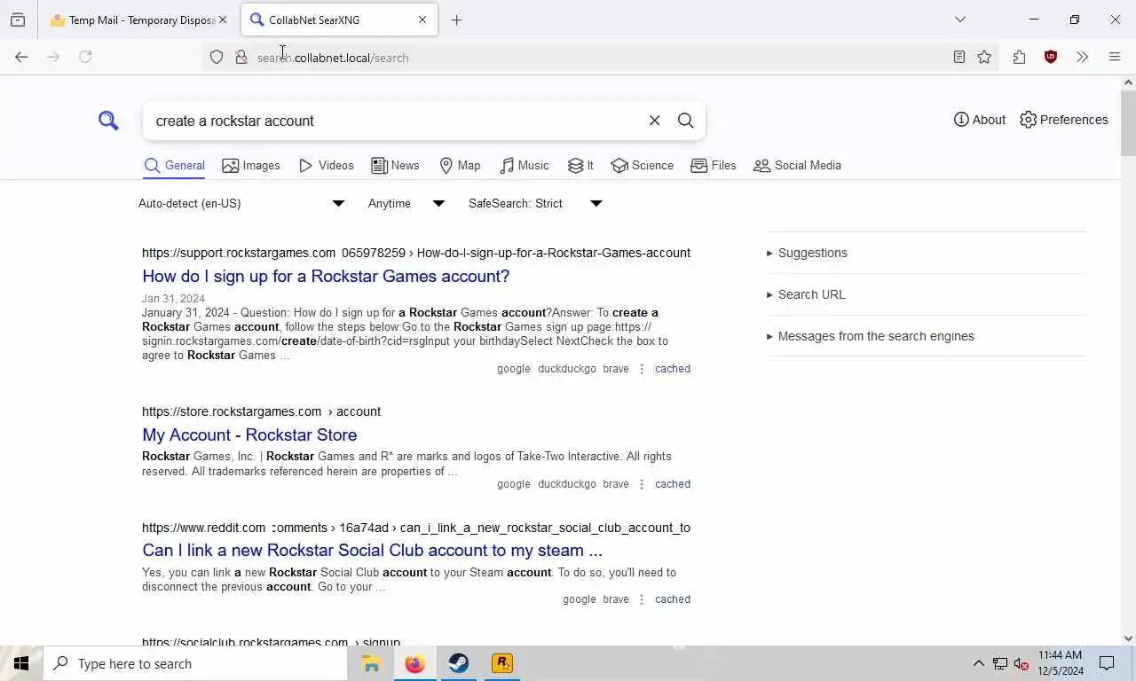Screen dimensions: 1136x681
Task: Open the uBlock Origin extension icon
Action: (1051, 57)
